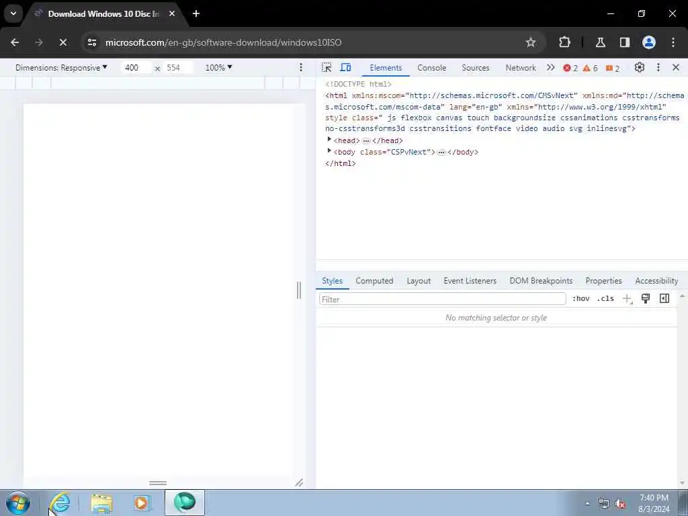This screenshot has width=688, height=516.
Task: Open the Dimensions: Responsive dropdown
Action: pos(61,68)
